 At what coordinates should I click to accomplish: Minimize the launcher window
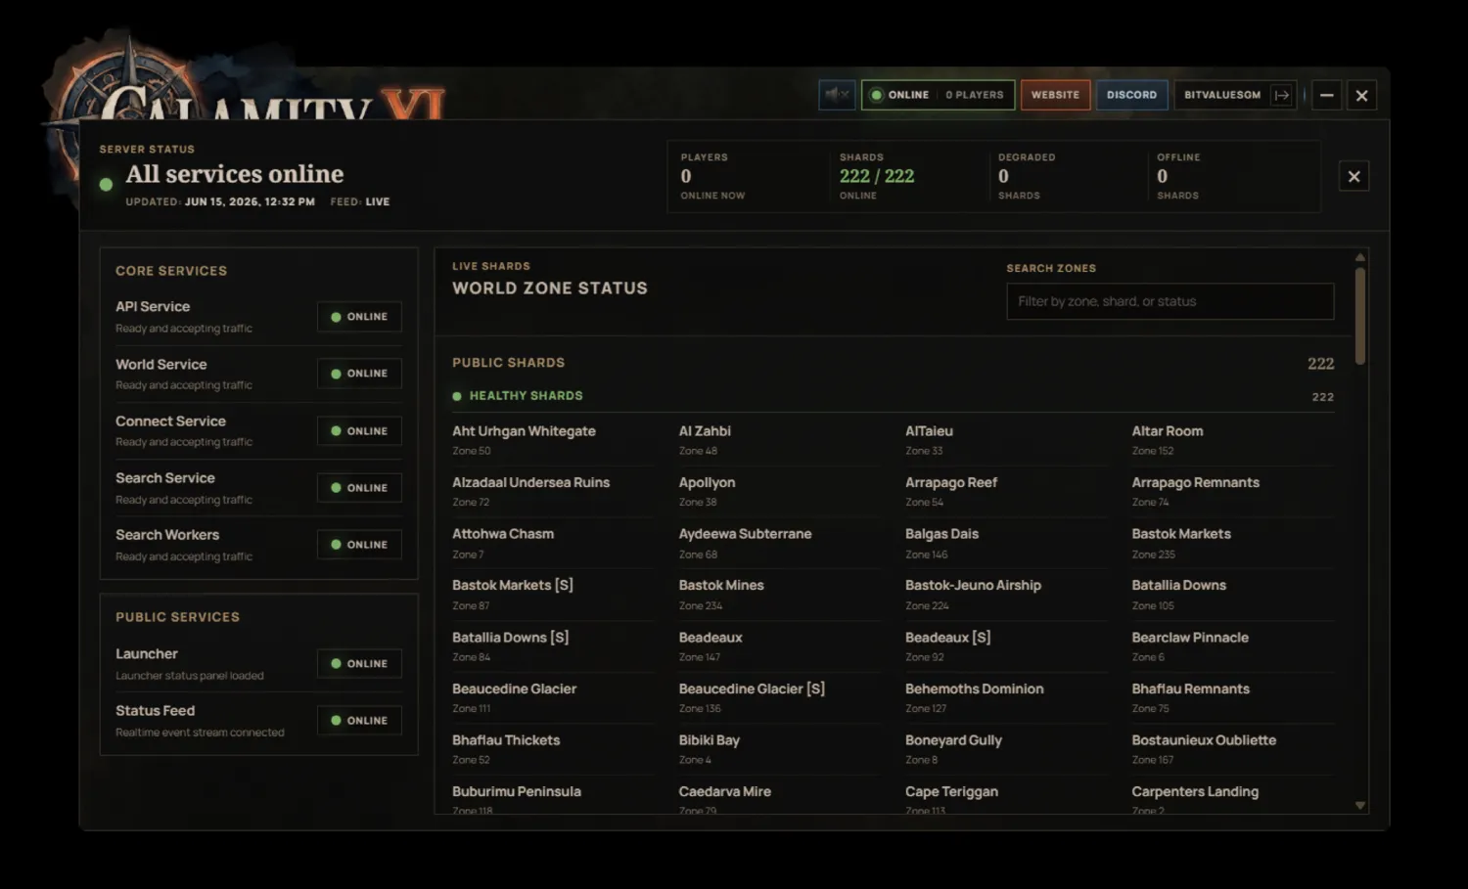point(1326,95)
